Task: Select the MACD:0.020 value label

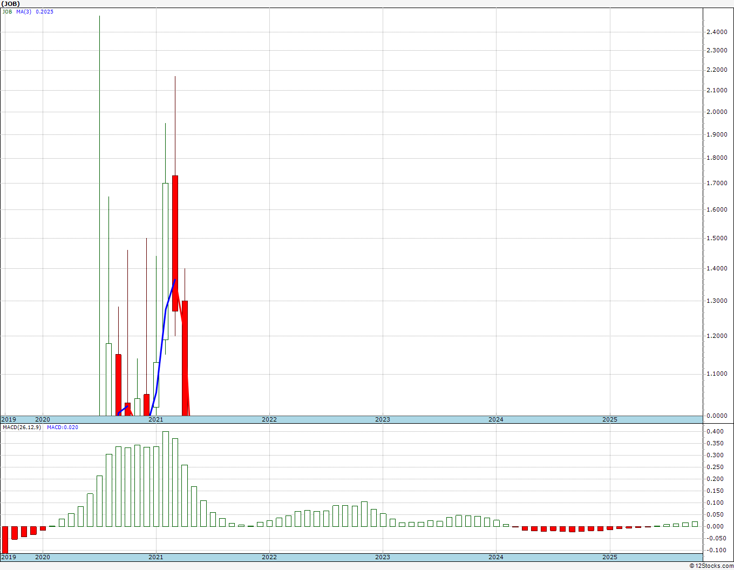Action: point(63,427)
